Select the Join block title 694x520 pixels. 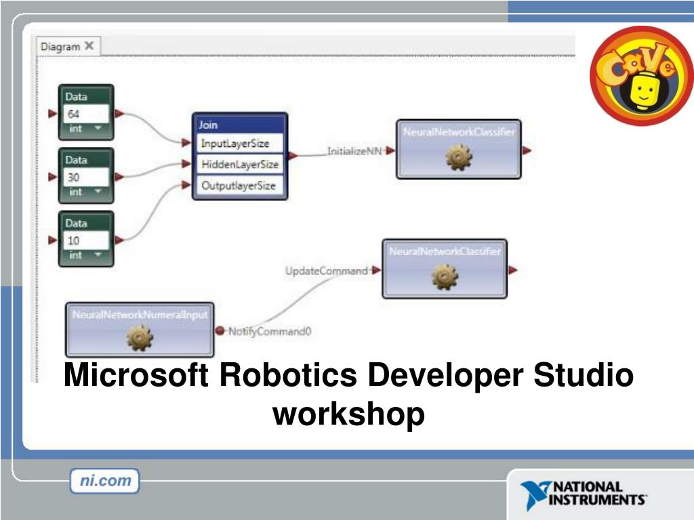tap(208, 125)
